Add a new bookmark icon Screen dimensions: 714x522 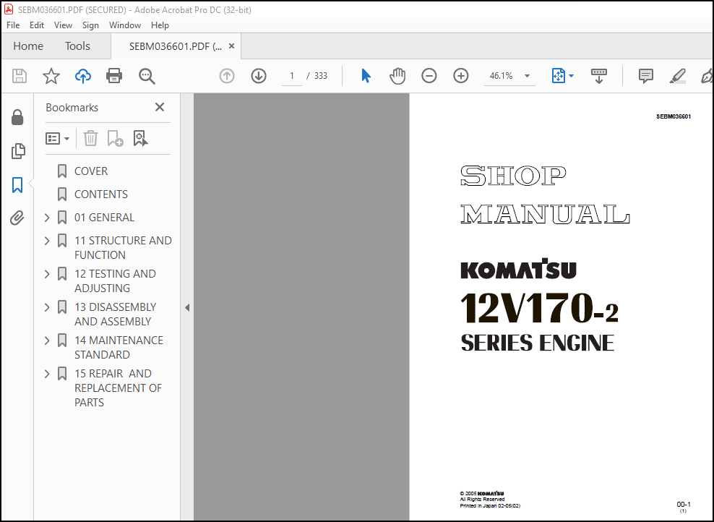click(115, 138)
